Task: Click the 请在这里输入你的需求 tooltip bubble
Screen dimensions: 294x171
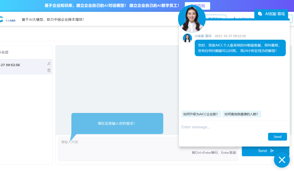Action: coord(117,123)
